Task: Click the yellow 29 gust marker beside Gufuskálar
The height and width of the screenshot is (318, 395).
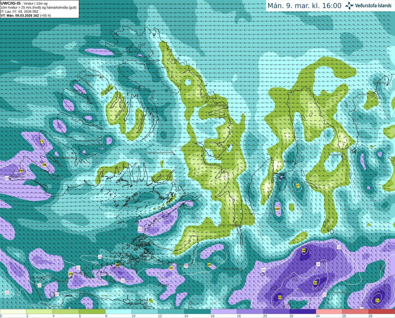Action: click(71, 274)
